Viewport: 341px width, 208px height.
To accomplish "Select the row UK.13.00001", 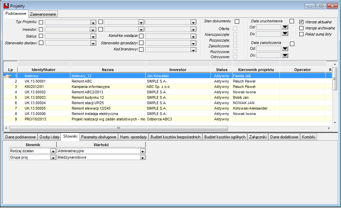I will (x=168, y=81).
